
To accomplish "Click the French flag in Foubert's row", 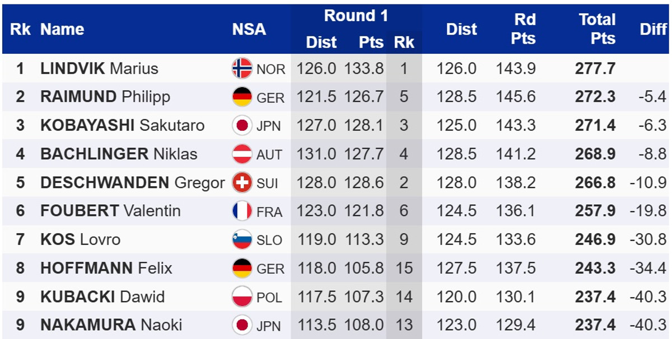I will click(x=242, y=211).
